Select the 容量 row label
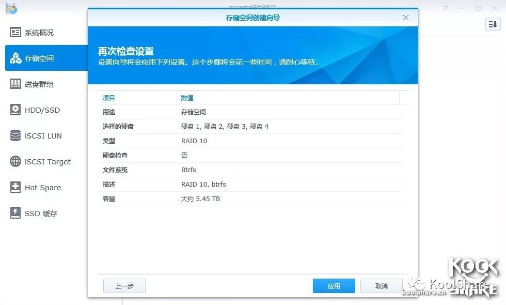Viewport: 506px width, 305px height. [x=109, y=199]
